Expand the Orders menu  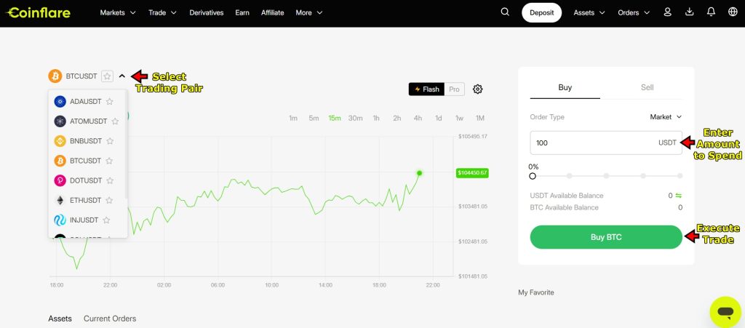pyautogui.click(x=634, y=13)
